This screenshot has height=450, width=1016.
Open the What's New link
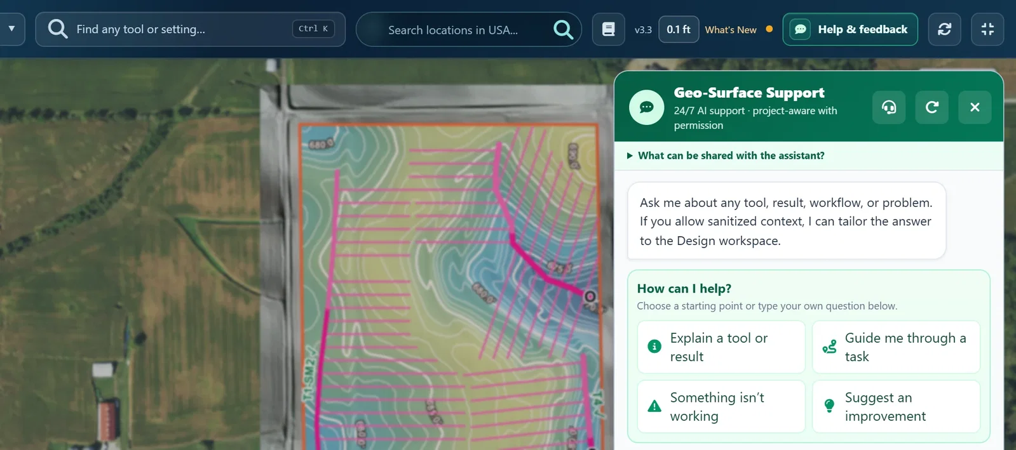pos(731,30)
